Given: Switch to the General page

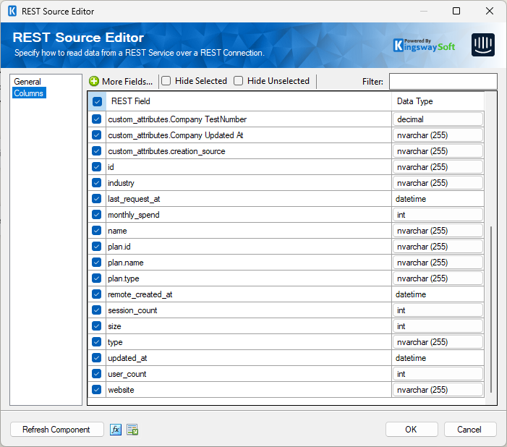Looking at the screenshot, I should coord(27,82).
